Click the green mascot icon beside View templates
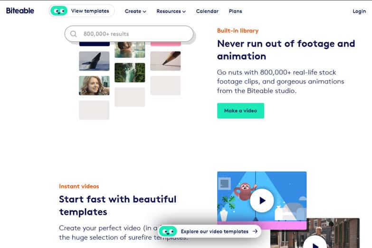Viewport: 372px width, 248px height. click(x=59, y=11)
